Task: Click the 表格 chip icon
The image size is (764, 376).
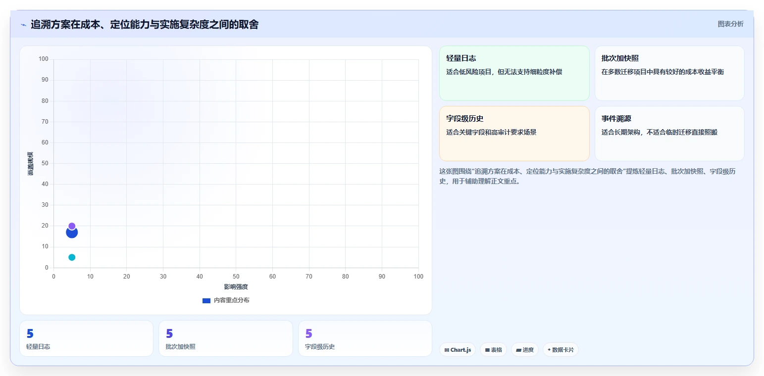Action: tap(487, 350)
